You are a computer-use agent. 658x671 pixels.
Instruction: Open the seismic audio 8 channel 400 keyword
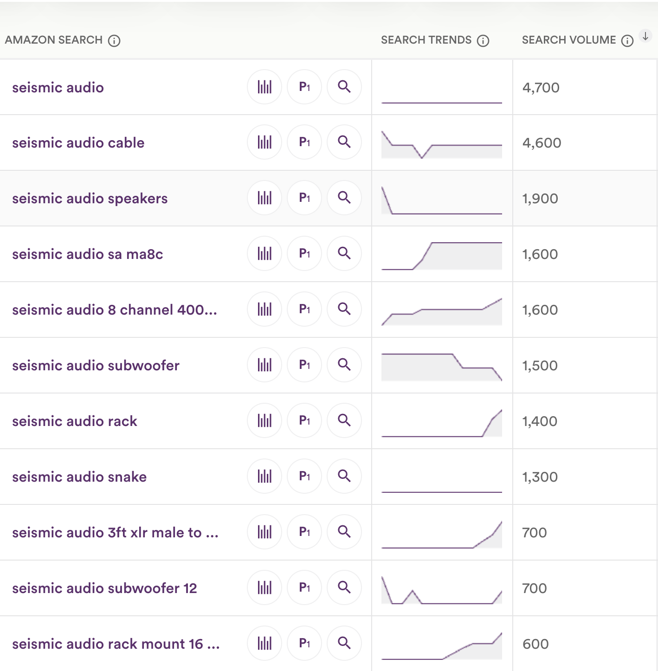pos(115,310)
